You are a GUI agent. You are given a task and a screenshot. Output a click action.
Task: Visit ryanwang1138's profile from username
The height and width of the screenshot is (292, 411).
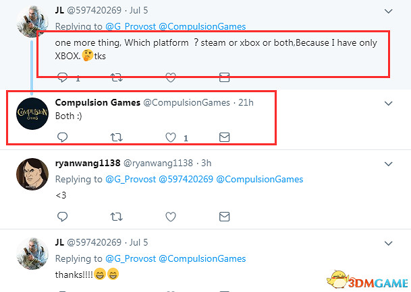pos(87,163)
